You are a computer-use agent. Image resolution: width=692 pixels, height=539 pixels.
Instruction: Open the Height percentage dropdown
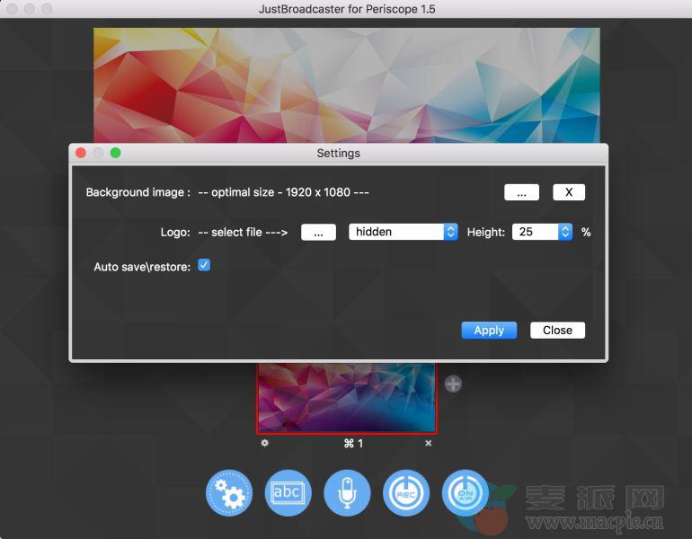(542, 232)
